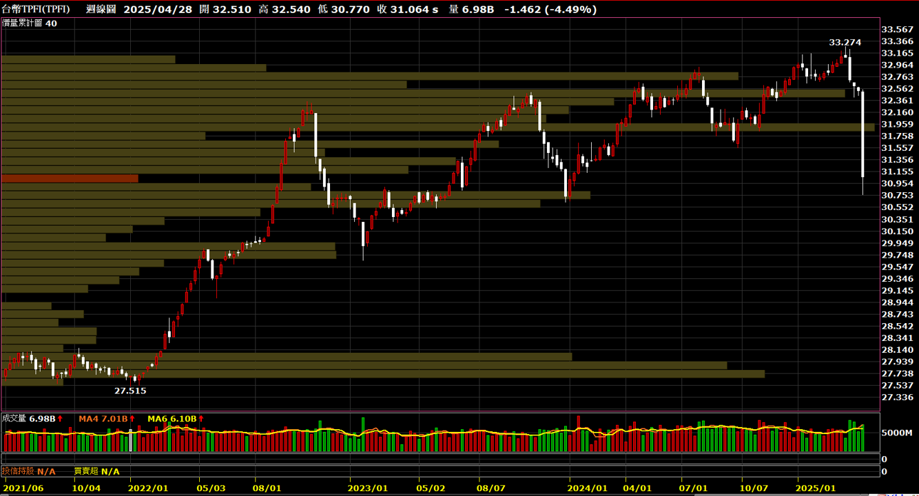
Task: Click the 33.567 price axis label
Action: 898,30
